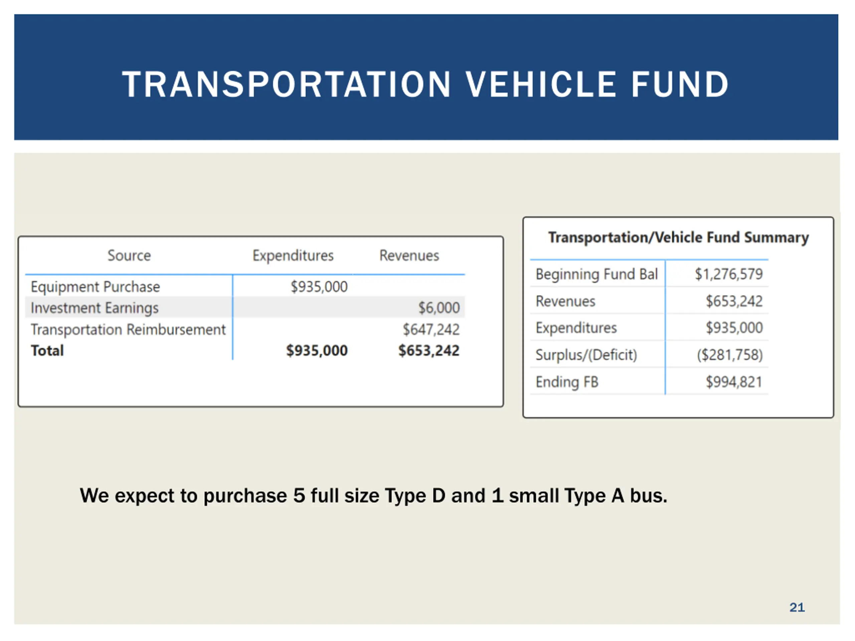Select the Source column header
855x641 pixels.
pyautogui.click(x=129, y=255)
